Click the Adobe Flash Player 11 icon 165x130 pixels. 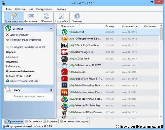point(64,79)
